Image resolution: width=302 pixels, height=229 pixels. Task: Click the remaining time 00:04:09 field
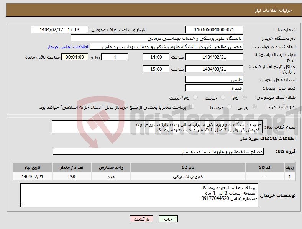(x=75, y=57)
